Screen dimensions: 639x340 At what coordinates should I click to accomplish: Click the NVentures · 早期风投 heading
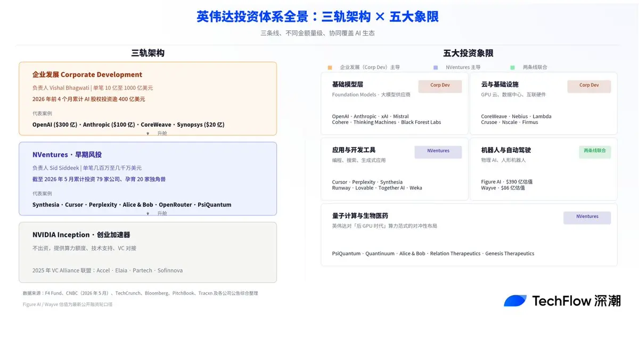(67, 155)
